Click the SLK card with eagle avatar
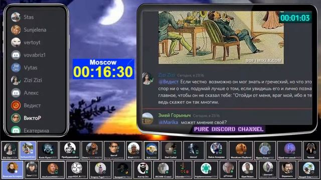Viewport: 321px width, 180px height. 151,150
